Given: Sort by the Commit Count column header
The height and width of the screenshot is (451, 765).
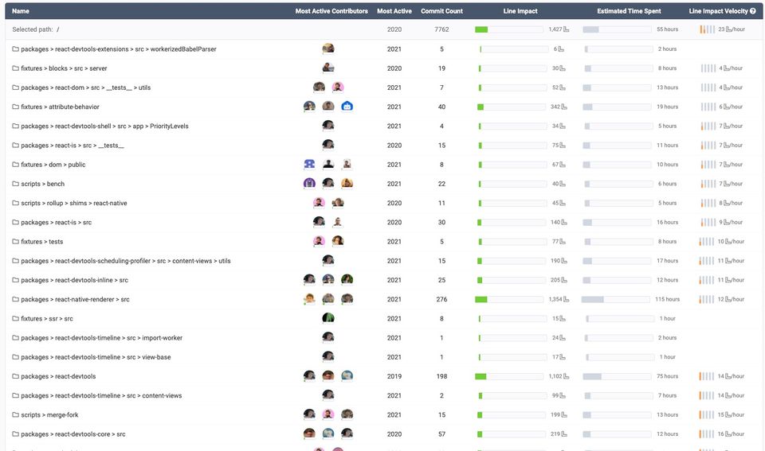Looking at the screenshot, I should [x=441, y=10].
